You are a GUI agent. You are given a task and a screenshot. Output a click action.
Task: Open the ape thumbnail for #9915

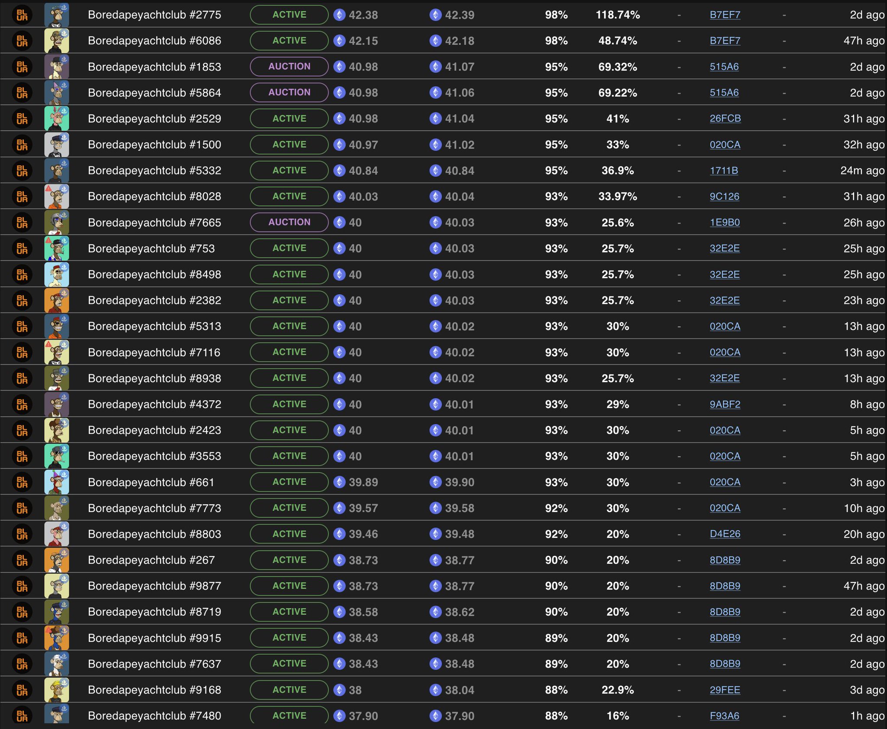tap(57, 638)
